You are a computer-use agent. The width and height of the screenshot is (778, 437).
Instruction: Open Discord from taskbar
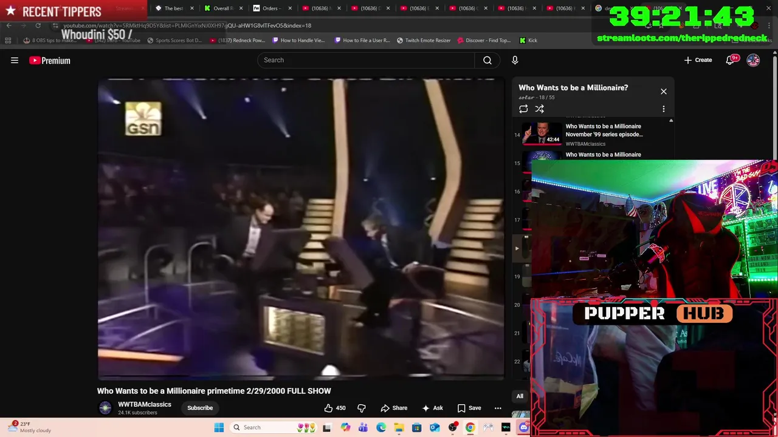tap(524, 427)
